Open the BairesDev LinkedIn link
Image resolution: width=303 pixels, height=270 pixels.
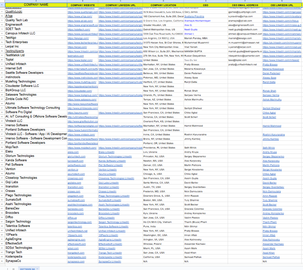pyautogui.click(x=109, y=209)
